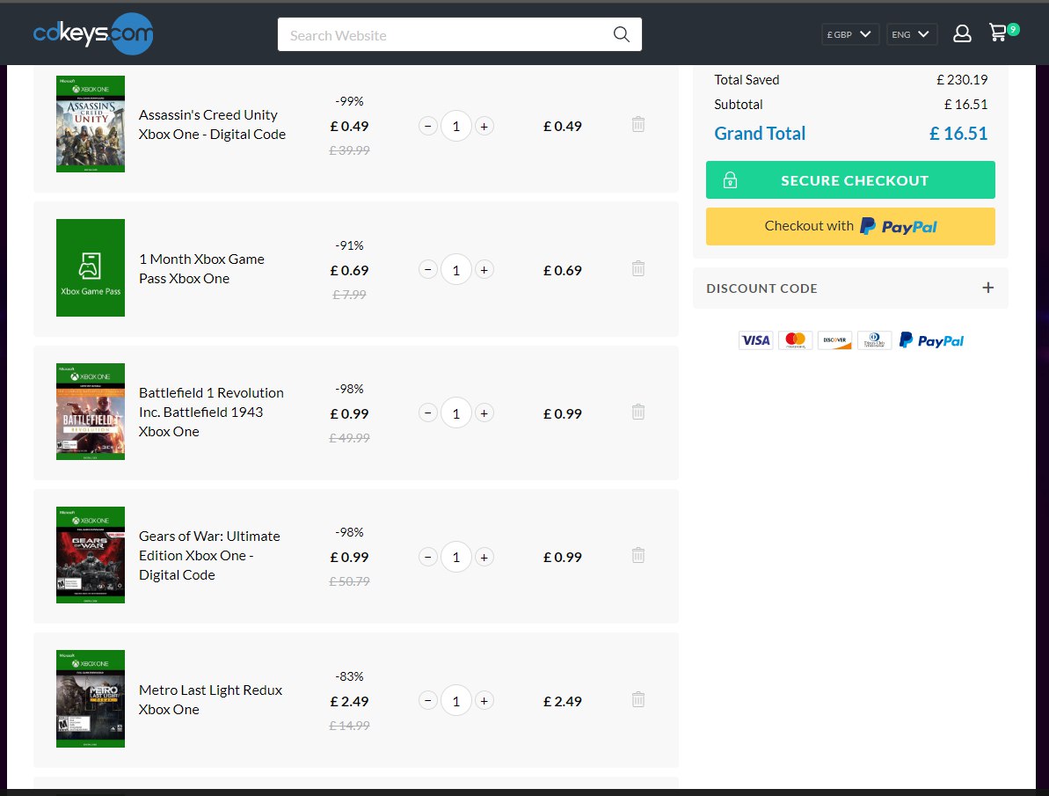The height and width of the screenshot is (796, 1049).
Task: Expand the Discount Code section
Action: [850, 288]
